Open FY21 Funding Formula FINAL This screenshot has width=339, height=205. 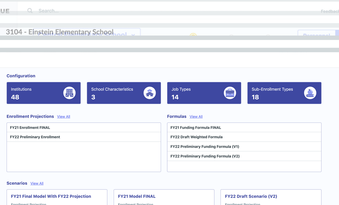tap(196, 128)
